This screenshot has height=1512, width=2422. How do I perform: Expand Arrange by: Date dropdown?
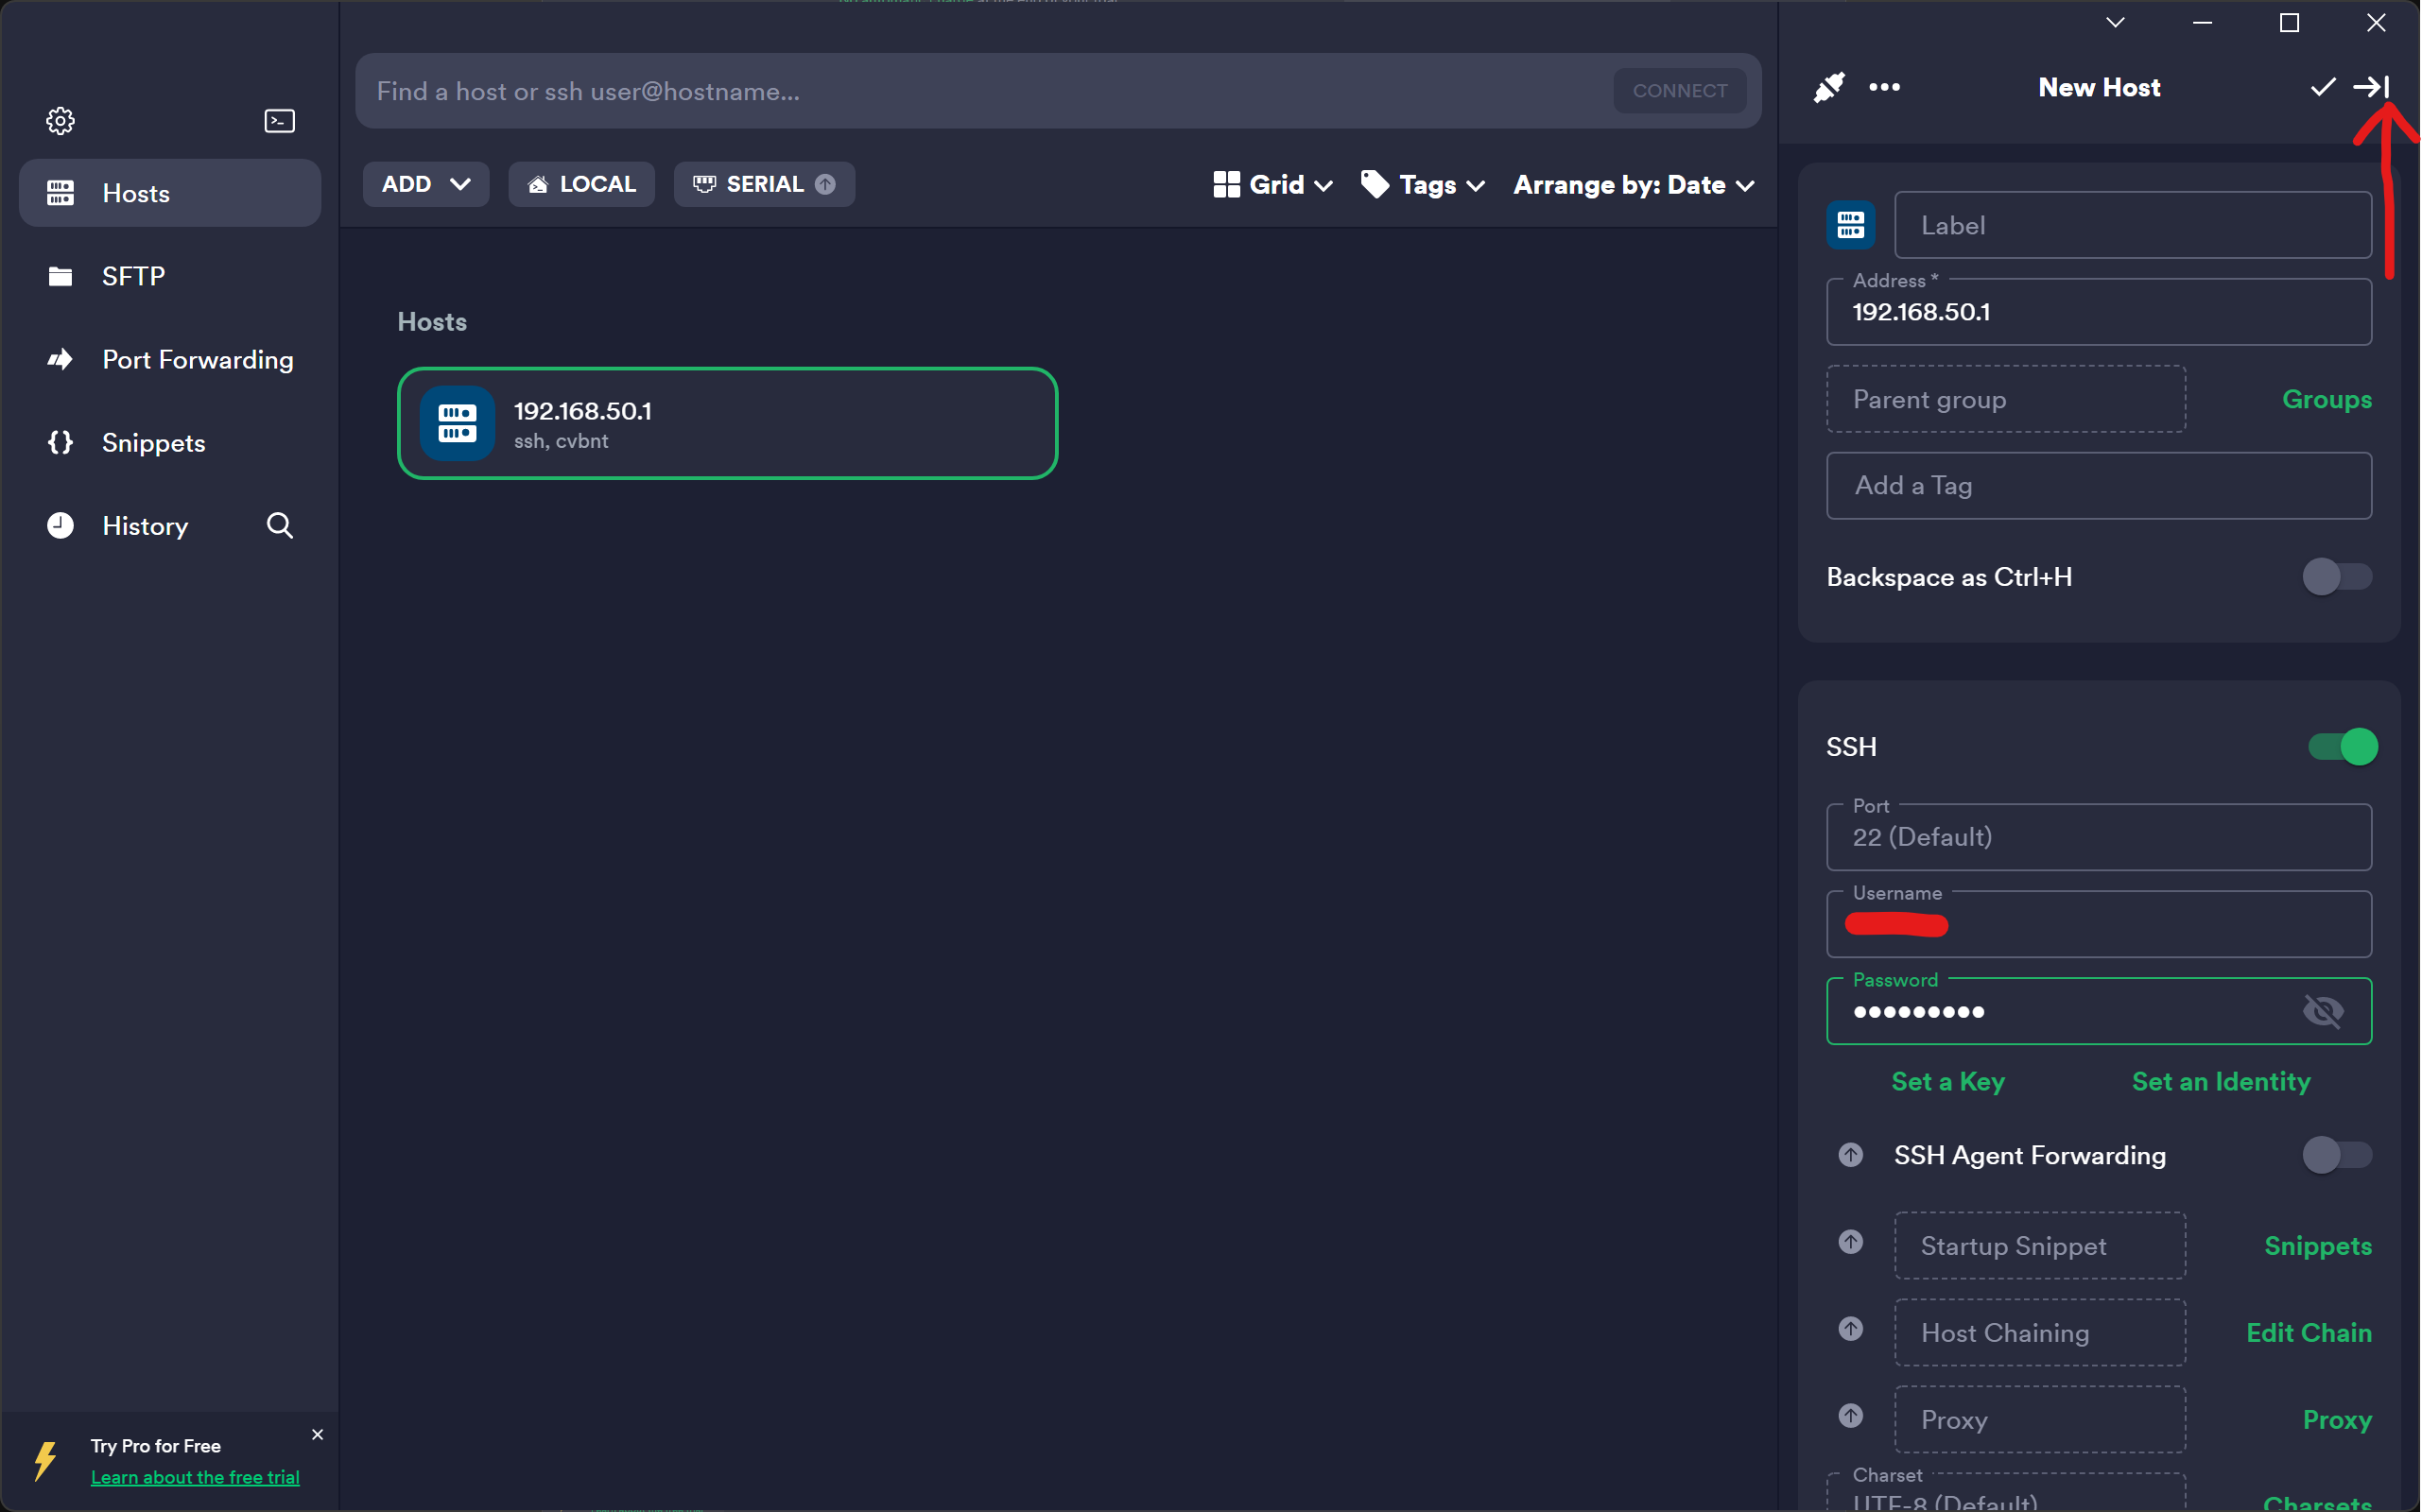[1633, 185]
